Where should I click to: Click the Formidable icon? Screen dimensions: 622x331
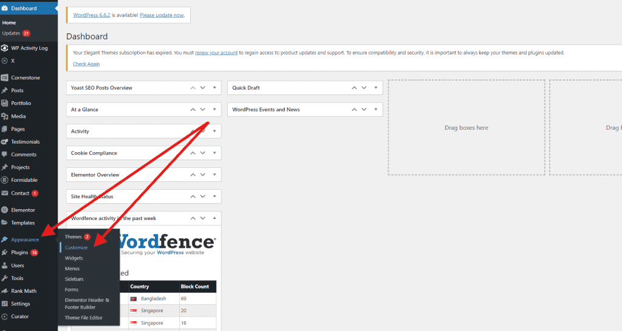(4, 180)
